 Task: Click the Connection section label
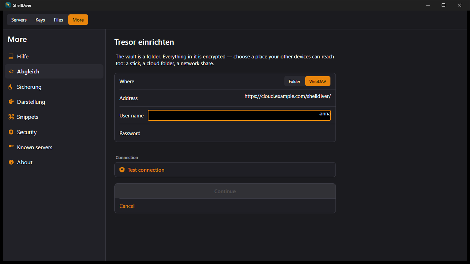tap(127, 157)
